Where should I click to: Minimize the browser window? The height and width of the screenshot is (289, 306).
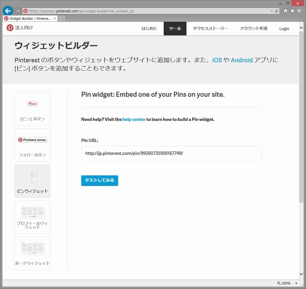click(x=280, y=4)
